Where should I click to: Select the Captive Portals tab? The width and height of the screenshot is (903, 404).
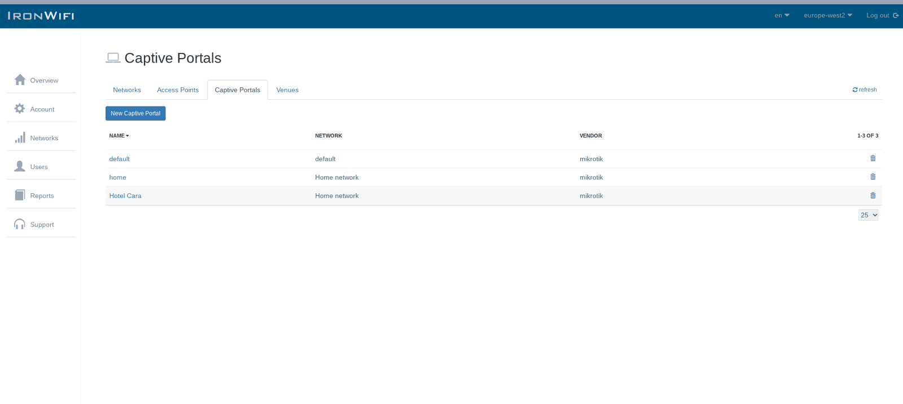238,90
